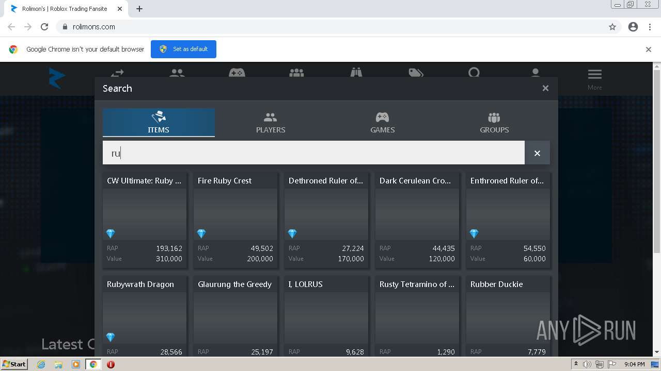The image size is (661, 371).
Task: Click the 120,000 value of Dark Cerulean Crown
Action: pos(442,259)
